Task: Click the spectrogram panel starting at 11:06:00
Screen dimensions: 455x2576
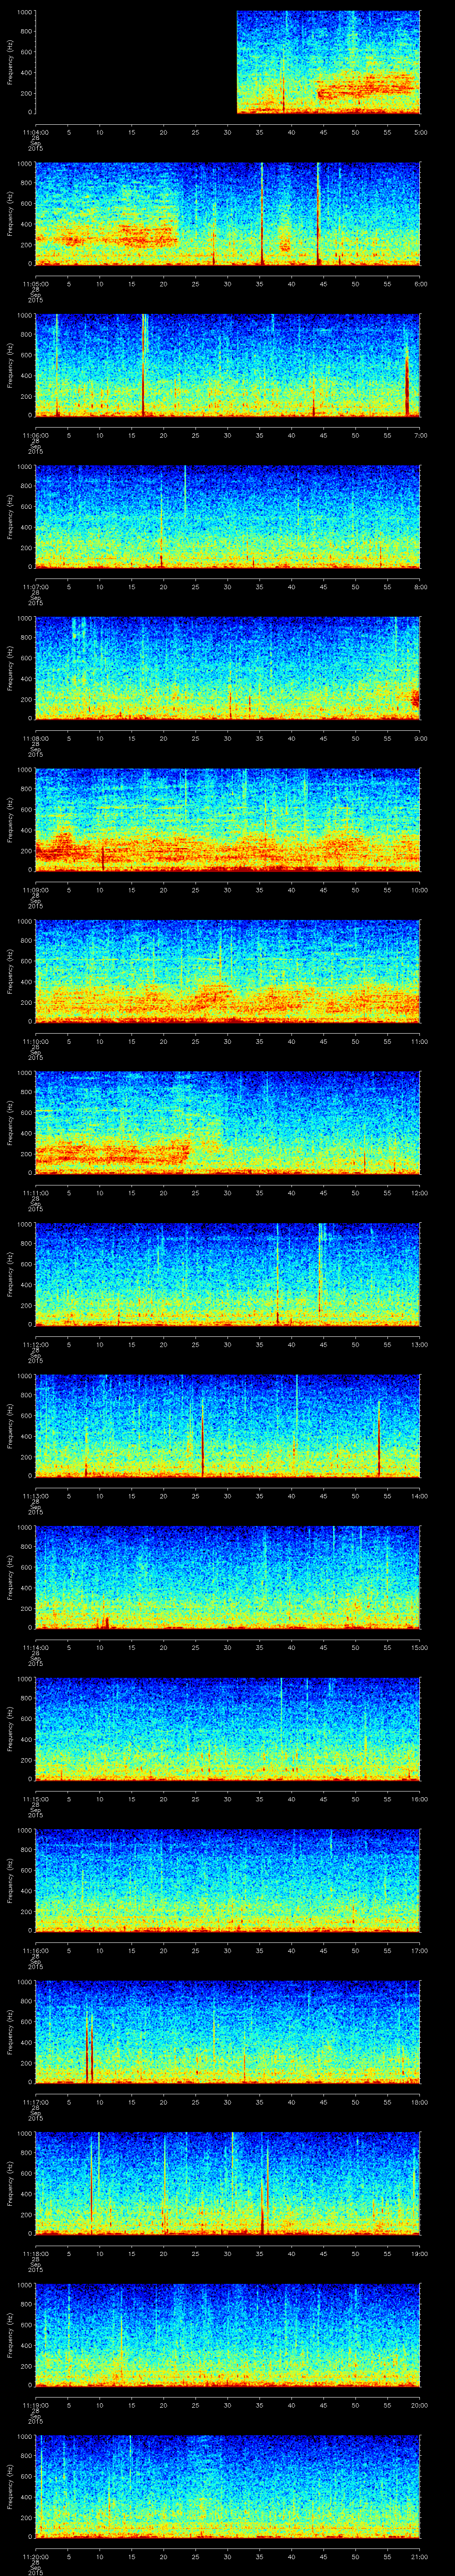Action: click(x=228, y=365)
